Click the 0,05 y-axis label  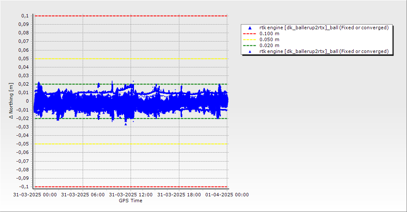point(24,59)
